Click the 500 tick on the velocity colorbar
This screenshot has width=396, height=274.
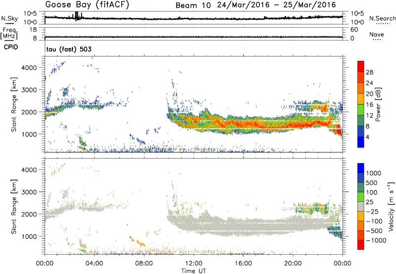pos(372,183)
